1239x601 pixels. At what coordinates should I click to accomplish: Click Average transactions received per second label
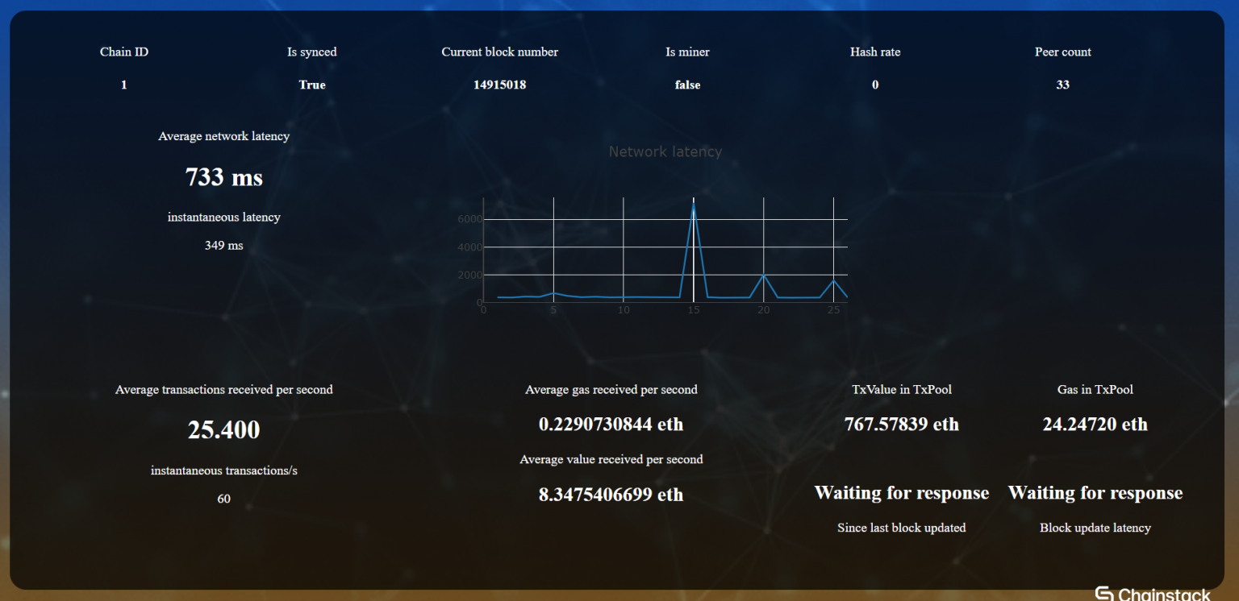pos(224,389)
